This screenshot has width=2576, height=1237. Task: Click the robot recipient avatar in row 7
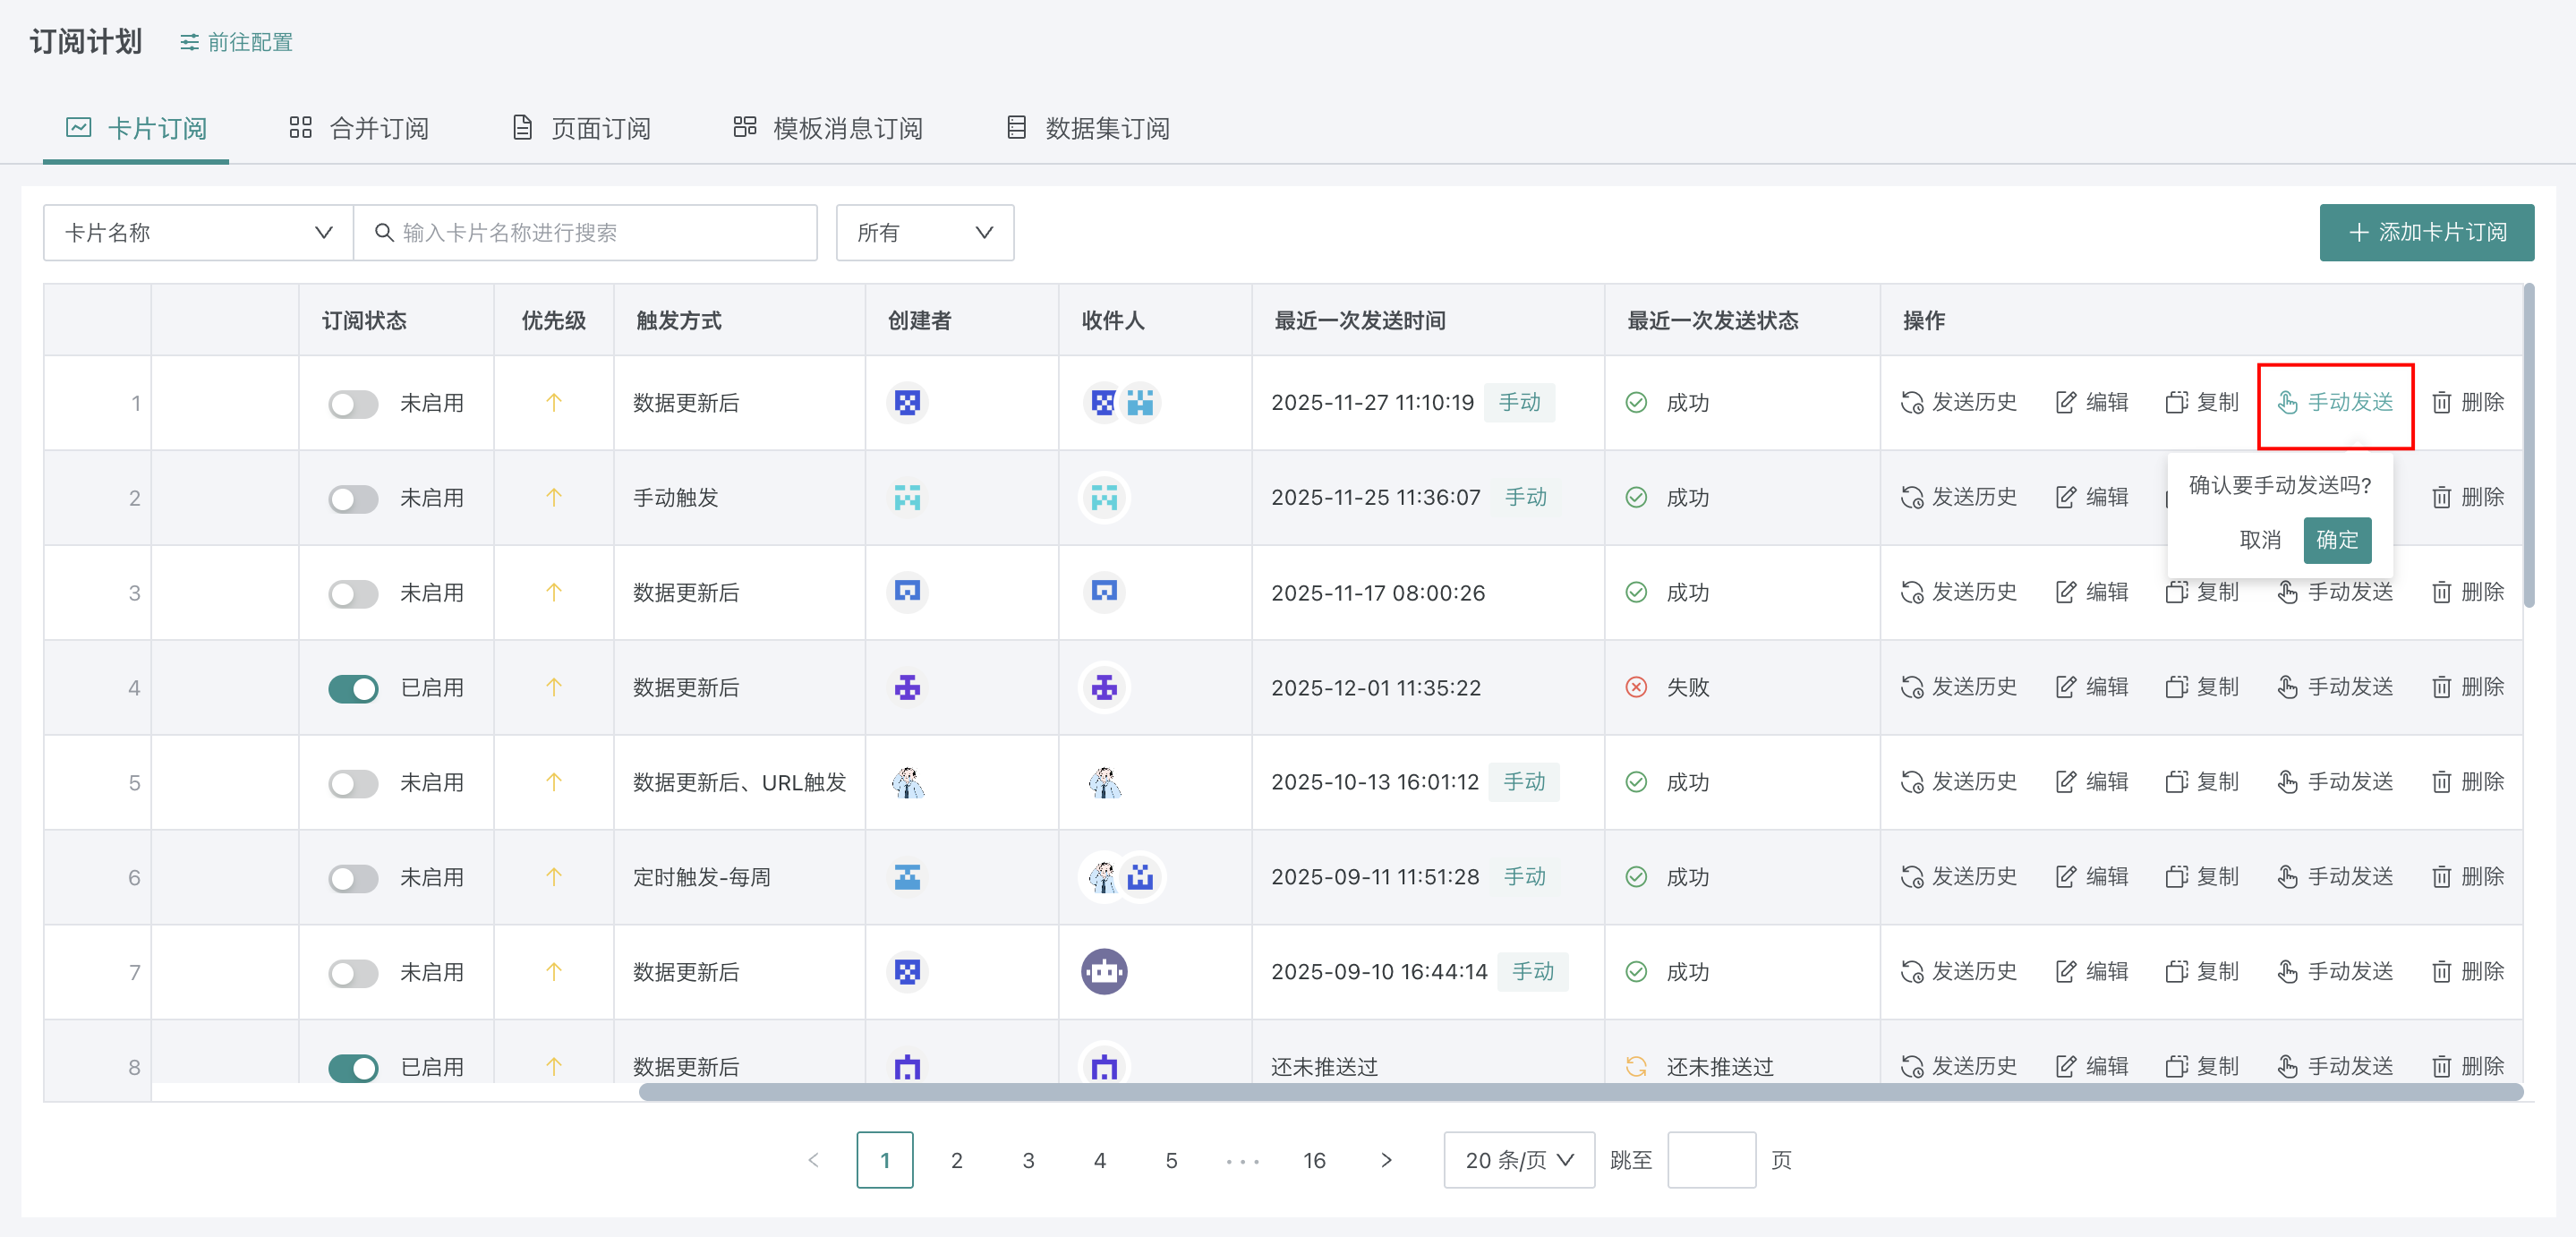coord(1104,972)
